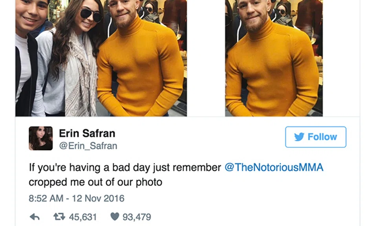Follow Erin Safran
377x226 pixels.
tap(316, 137)
